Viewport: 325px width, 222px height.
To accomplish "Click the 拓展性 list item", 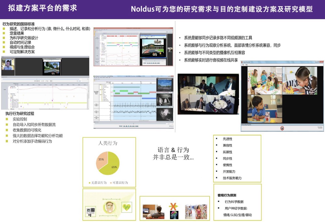I will 227,152.
